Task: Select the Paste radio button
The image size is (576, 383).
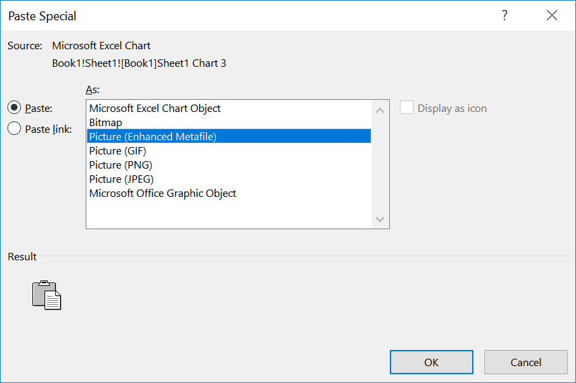Action: (x=14, y=108)
